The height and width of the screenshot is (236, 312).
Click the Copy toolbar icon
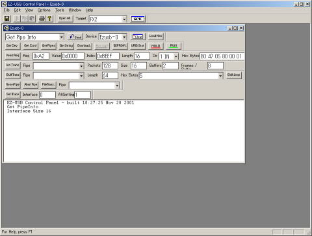point(24,19)
